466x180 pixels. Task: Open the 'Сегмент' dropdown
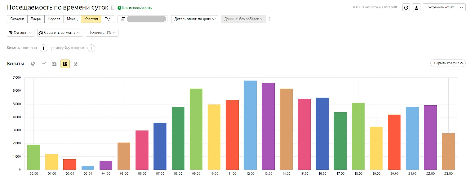coord(20,33)
